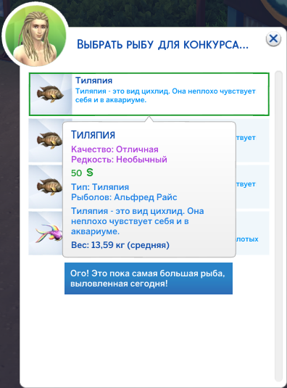
Task: Click the blue biggest-fish notification banner
Action: pos(149,278)
